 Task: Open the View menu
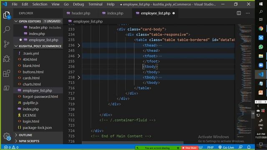55,4
